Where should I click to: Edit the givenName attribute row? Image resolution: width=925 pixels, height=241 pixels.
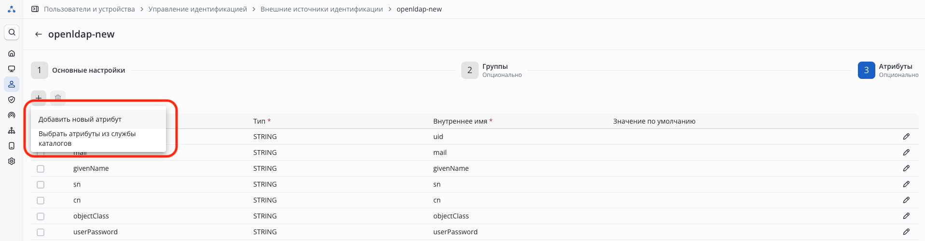[906, 168]
